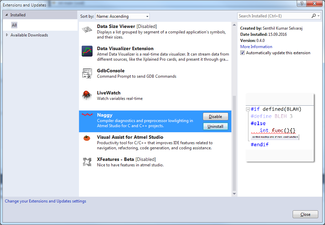Select the Data Visualizer Extension title

pos(125,48)
